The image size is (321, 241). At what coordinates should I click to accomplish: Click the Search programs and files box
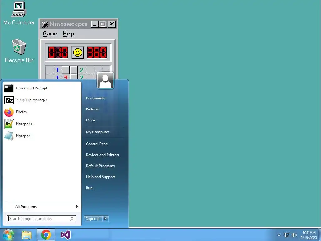pyautogui.click(x=41, y=219)
